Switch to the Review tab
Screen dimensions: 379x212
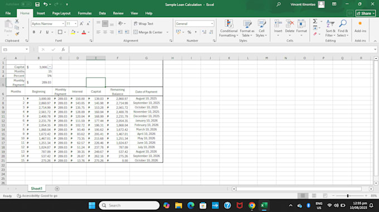(x=118, y=13)
